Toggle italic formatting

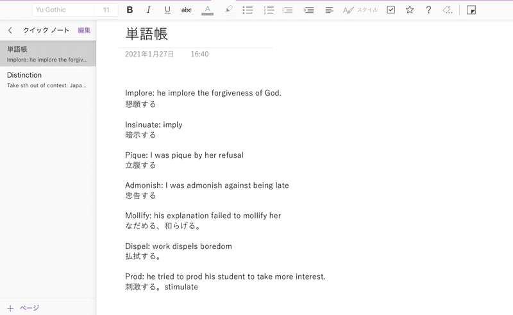(148, 10)
